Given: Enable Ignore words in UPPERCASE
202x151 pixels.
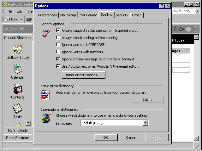Looking at the screenshot, I should click(x=58, y=45).
